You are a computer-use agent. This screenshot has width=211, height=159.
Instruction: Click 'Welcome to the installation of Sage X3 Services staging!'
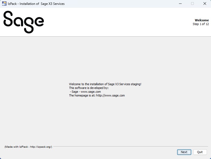[x=105, y=84]
